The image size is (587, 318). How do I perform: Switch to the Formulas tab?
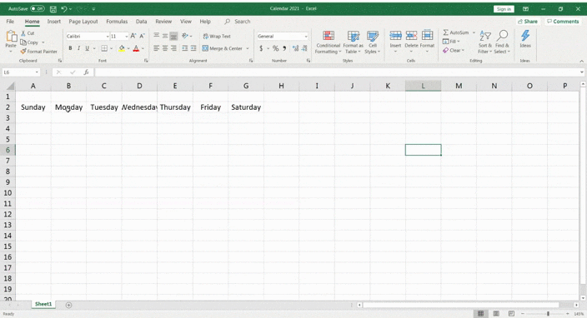[117, 22]
